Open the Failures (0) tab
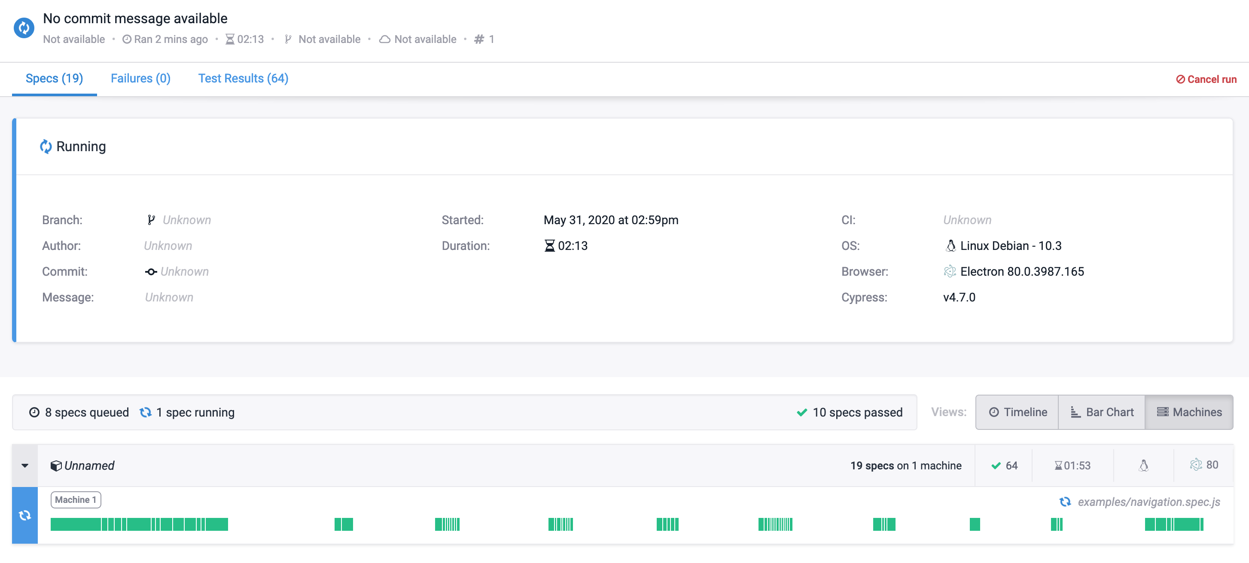The image size is (1249, 563). [x=140, y=79]
